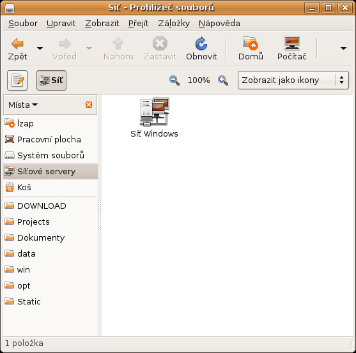Open the DOWNLOAD bookmark folder
This screenshot has height=353, width=356.
(50, 206)
